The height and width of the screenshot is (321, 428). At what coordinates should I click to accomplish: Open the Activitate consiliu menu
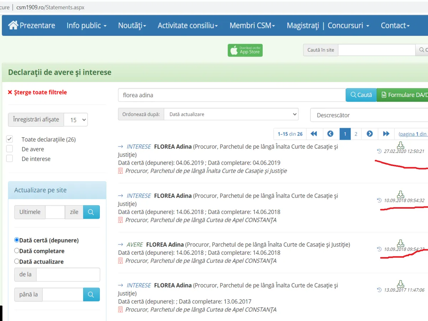188,25
